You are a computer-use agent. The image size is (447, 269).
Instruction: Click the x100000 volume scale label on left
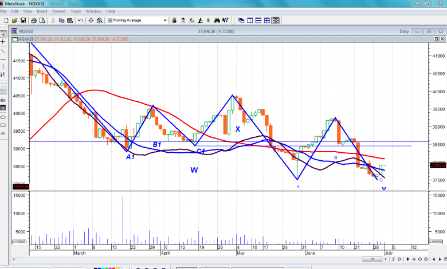[19, 242]
